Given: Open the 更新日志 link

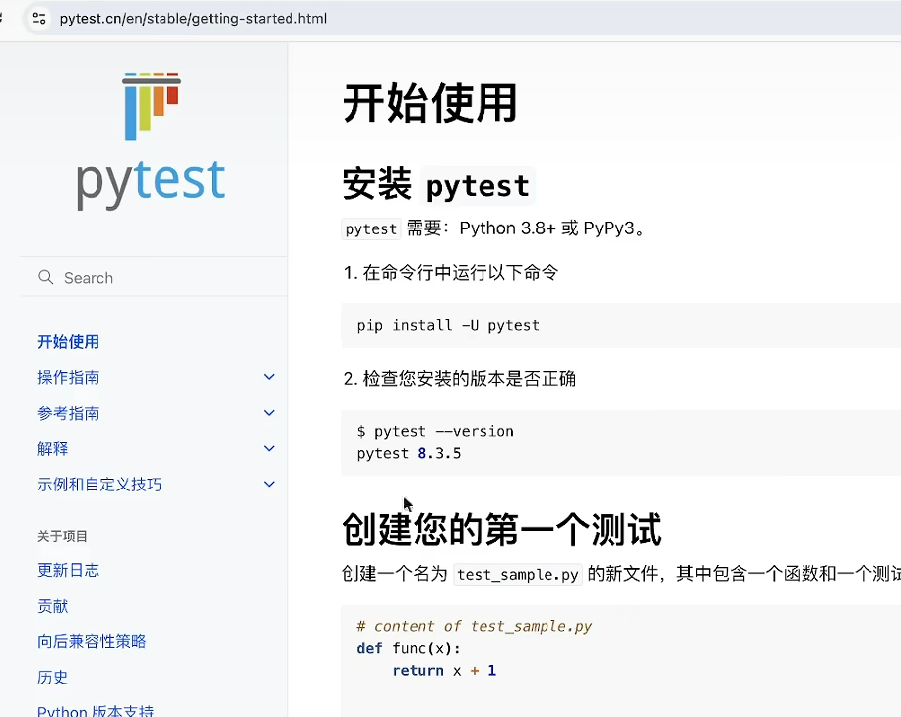Looking at the screenshot, I should (x=68, y=570).
